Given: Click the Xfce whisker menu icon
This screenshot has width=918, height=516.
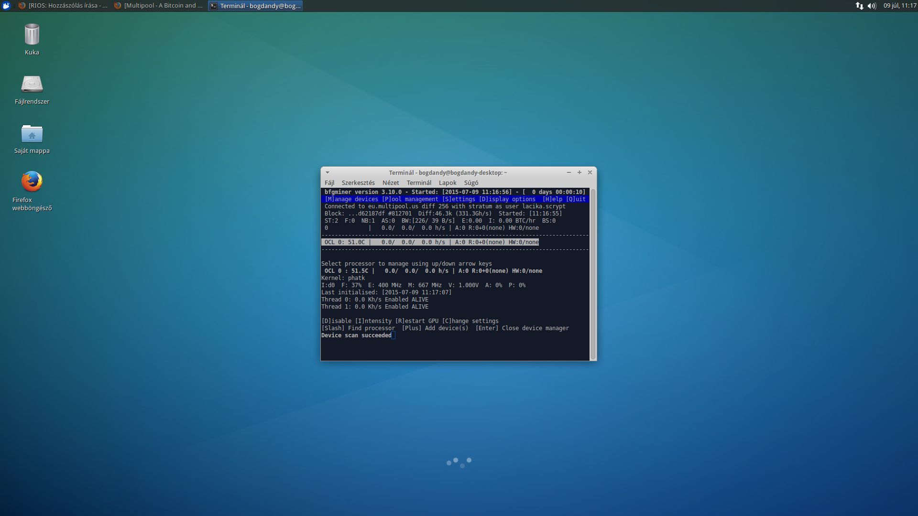Looking at the screenshot, I should tap(6, 6).
